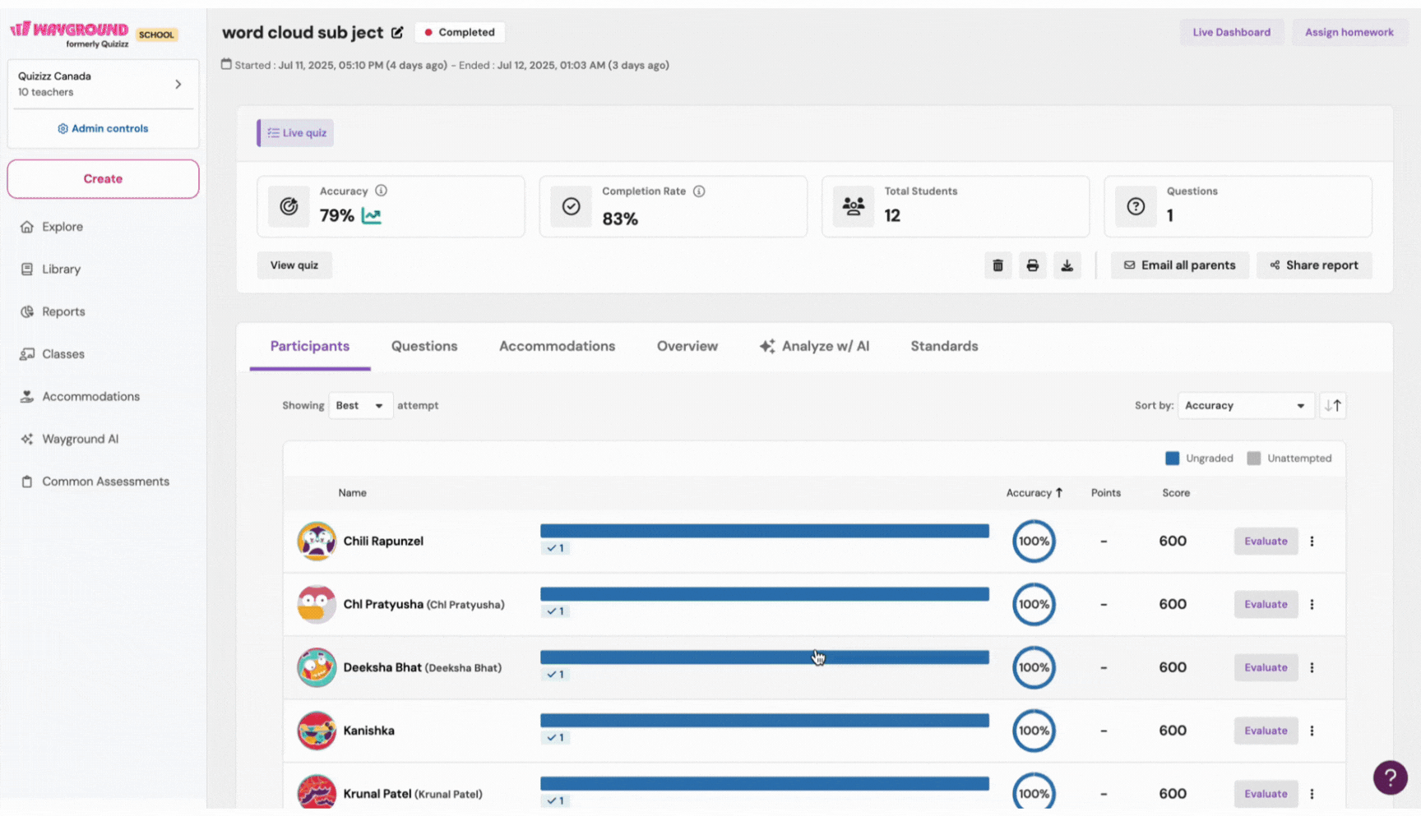Show Completion Rate info icon

[x=699, y=191]
